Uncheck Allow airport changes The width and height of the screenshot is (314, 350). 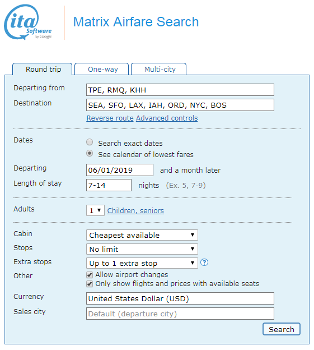pyautogui.click(x=90, y=275)
